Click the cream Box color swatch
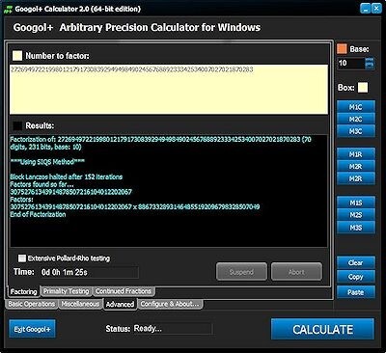 (x=363, y=88)
